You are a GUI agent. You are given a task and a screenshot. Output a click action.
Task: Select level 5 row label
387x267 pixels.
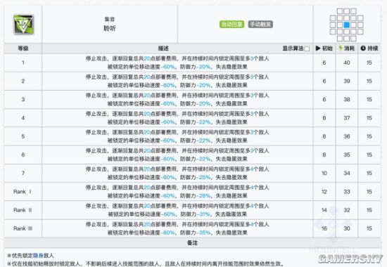pos(23,136)
